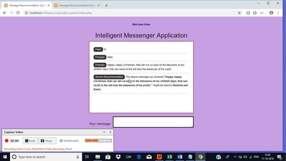Click the Type here to search box

click(x=46, y=157)
